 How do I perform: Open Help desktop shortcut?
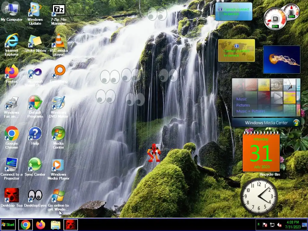(35, 136)
